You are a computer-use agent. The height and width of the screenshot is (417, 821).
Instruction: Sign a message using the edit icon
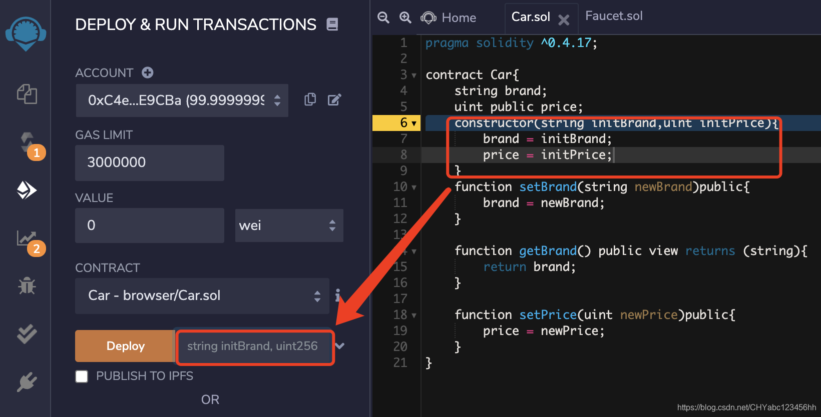point(334,99)
